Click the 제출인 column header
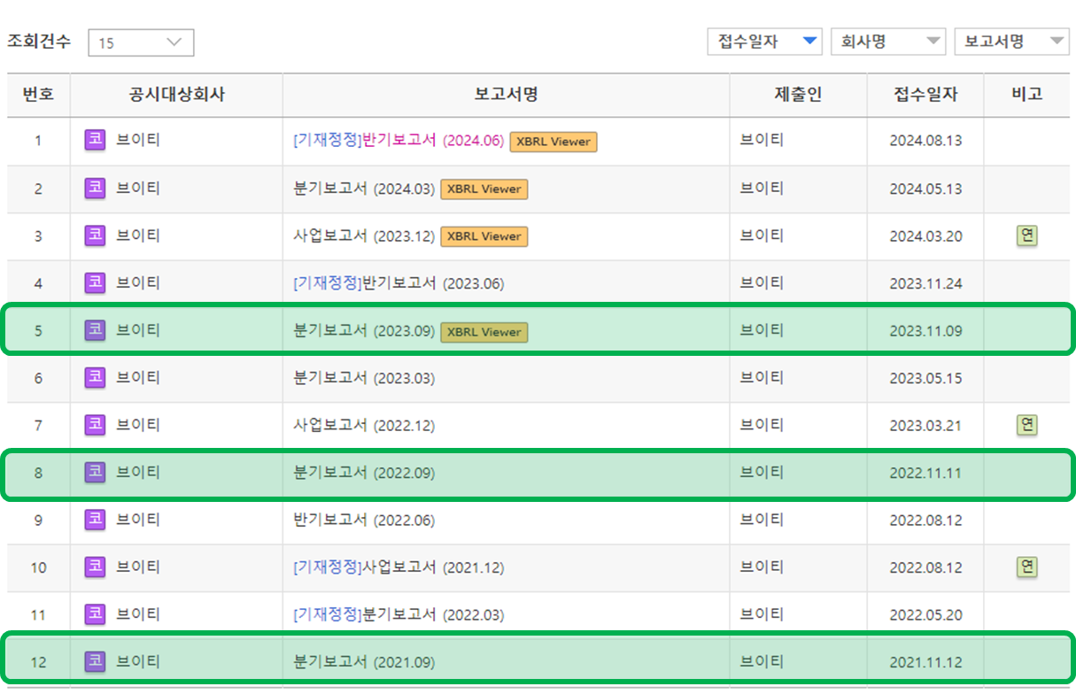Viewport: 1076px width, 694px height. (799, 95)
